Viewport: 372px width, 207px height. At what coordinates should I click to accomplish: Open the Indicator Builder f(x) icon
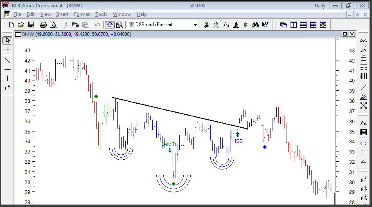(x=226, y=24)
